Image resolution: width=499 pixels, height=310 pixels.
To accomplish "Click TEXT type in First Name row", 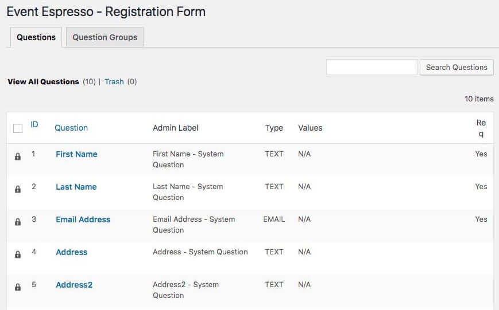I will tap(274, 154).
